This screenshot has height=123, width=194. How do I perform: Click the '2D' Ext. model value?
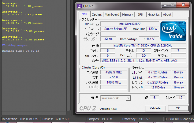[x=143, y=55]
